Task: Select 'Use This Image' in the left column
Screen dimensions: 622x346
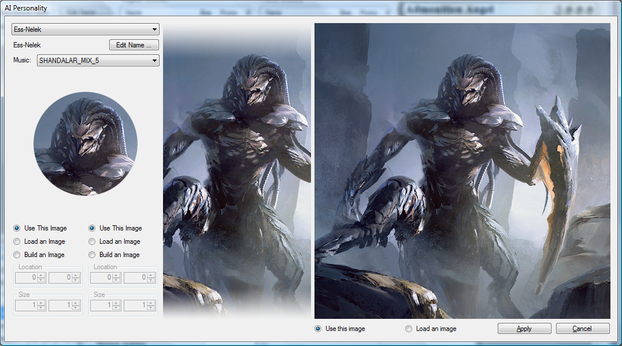Action: [x=17, y=228]
